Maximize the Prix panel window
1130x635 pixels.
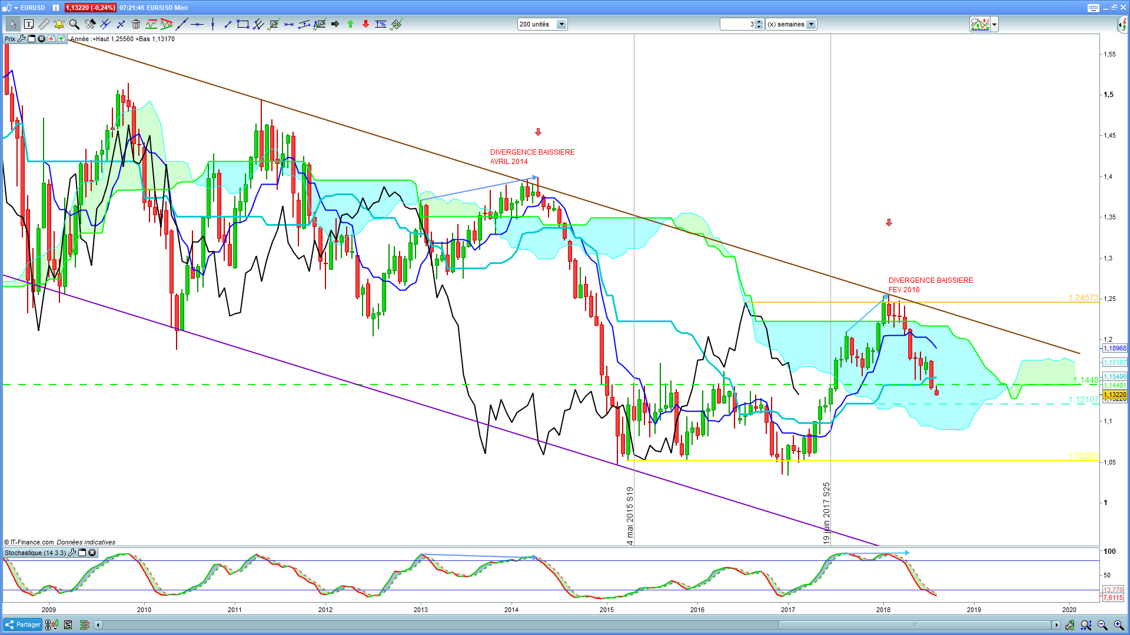[32, 39]
